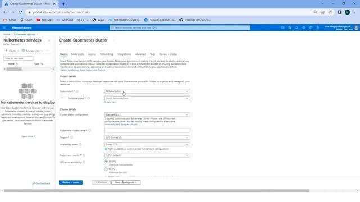Click the Next: Node pools button
Screen dimensions: 360x202
pos(125,182)
